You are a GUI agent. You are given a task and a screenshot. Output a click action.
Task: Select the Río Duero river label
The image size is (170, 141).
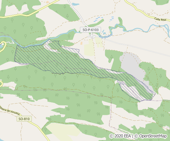pos(106,36)
